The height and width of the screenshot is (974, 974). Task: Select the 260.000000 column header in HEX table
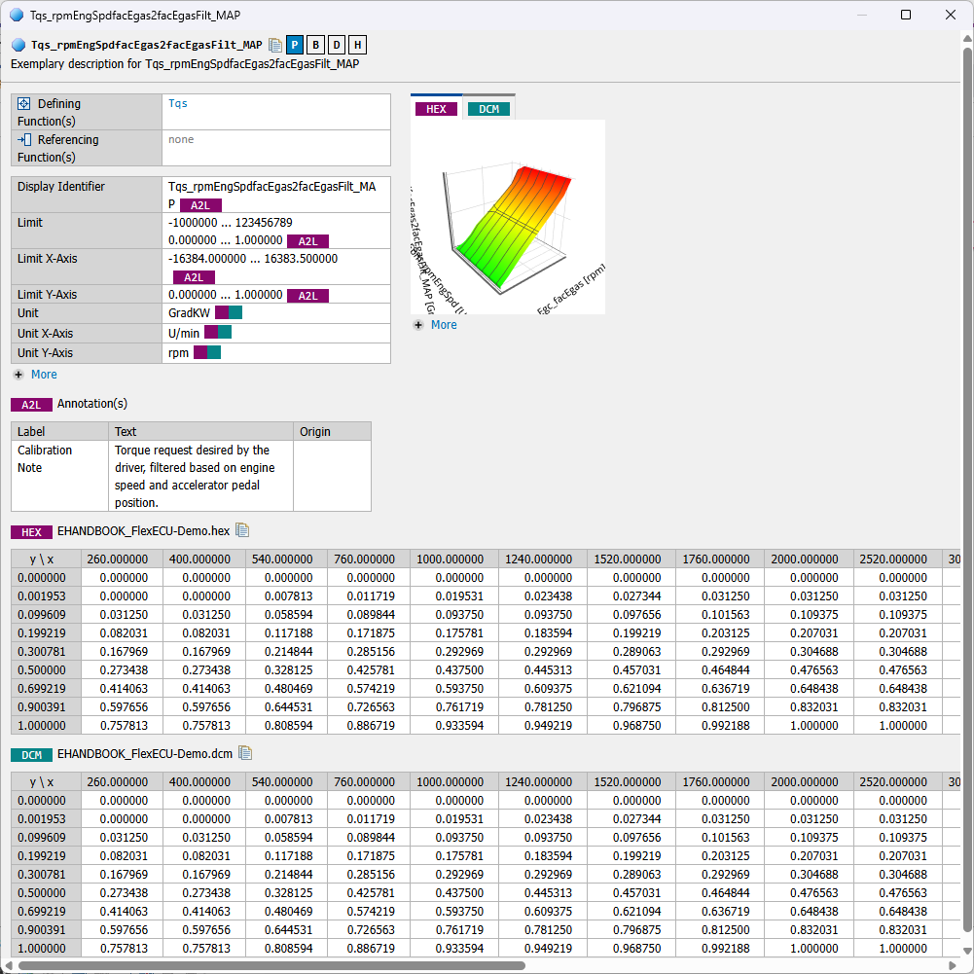(122, 559)
